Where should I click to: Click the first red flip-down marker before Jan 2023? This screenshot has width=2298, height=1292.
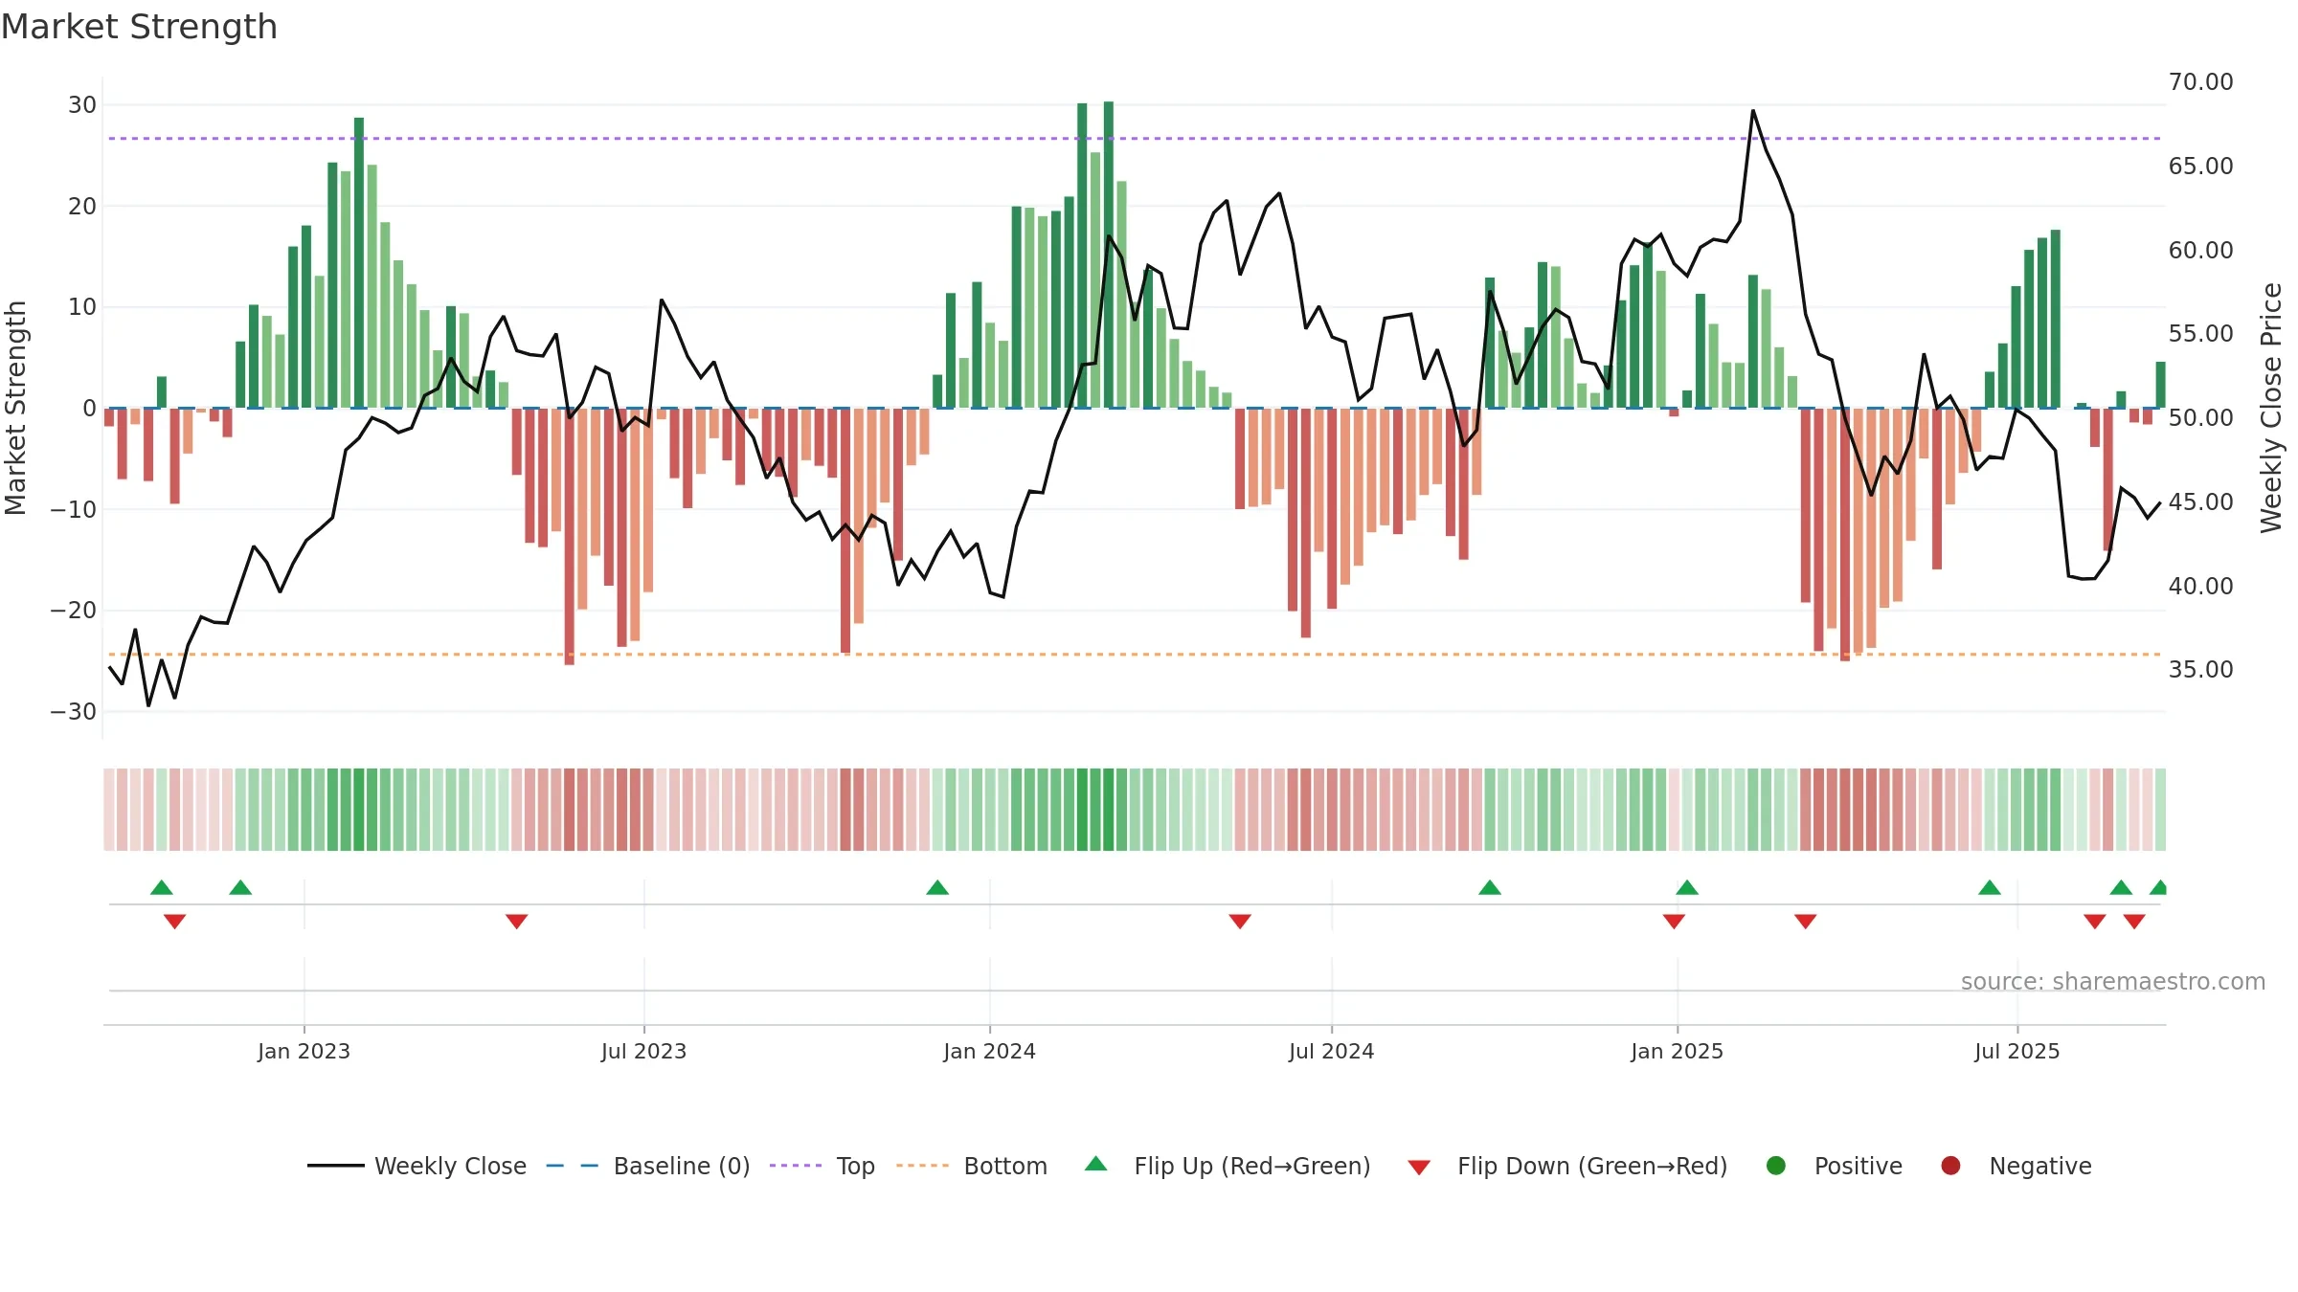174,922
